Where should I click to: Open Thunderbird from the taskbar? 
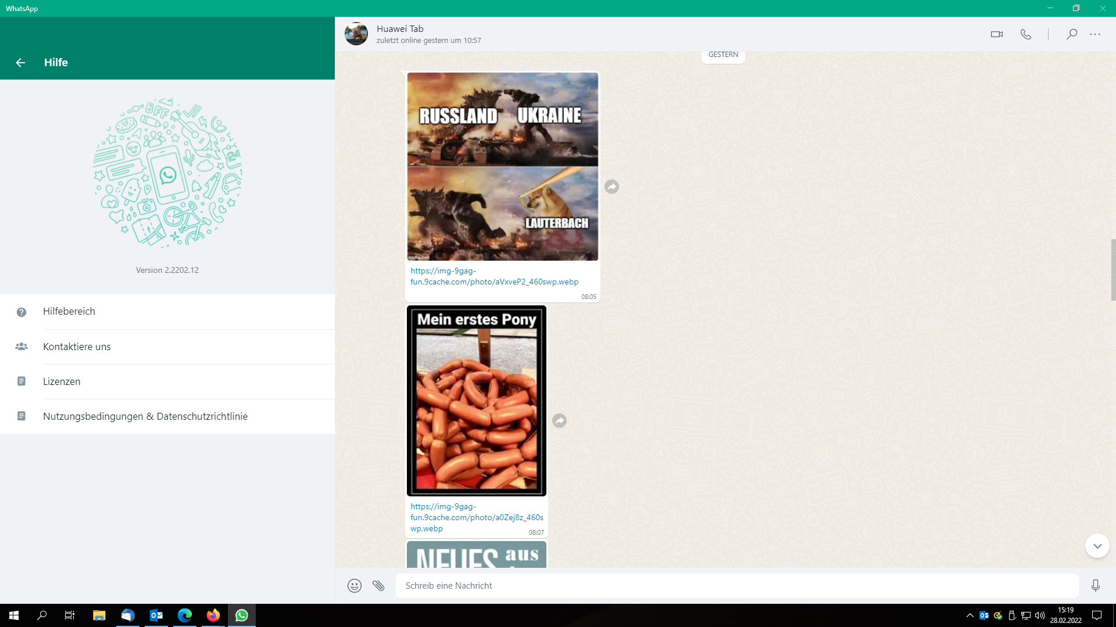[128, 615]
